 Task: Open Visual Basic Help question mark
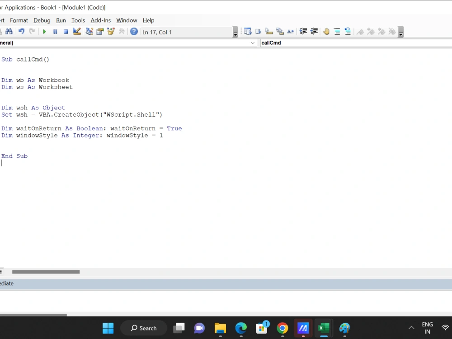[134, 32]
